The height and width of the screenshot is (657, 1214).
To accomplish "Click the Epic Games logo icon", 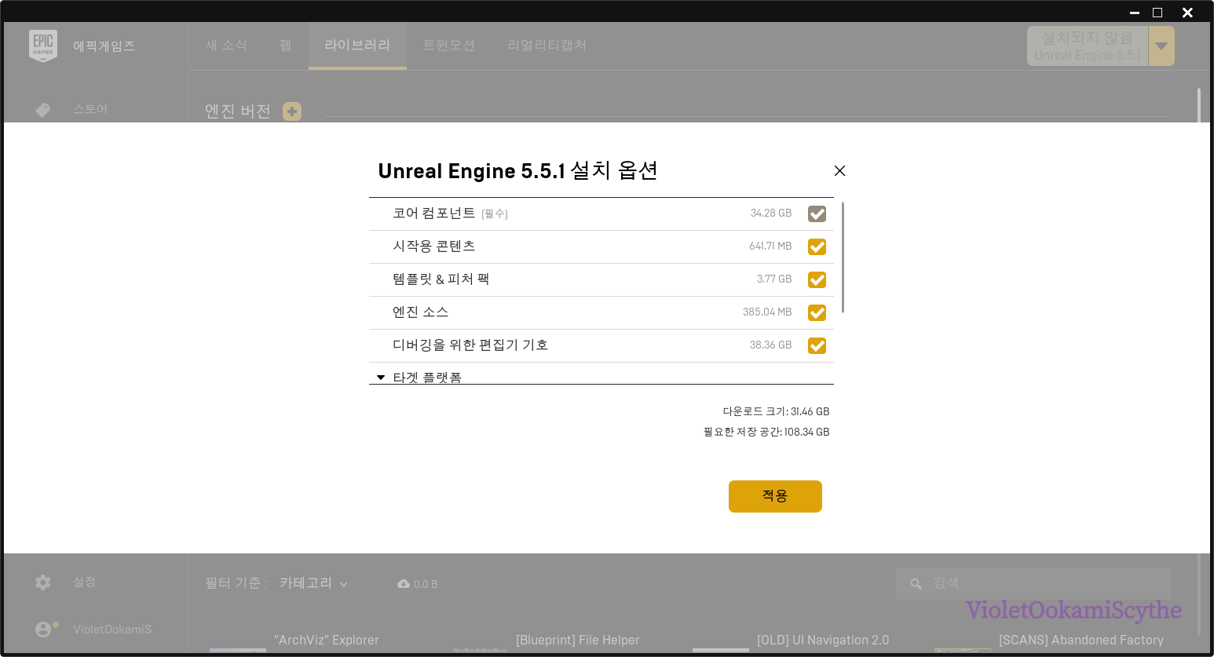I will click(x=43, y=46).
